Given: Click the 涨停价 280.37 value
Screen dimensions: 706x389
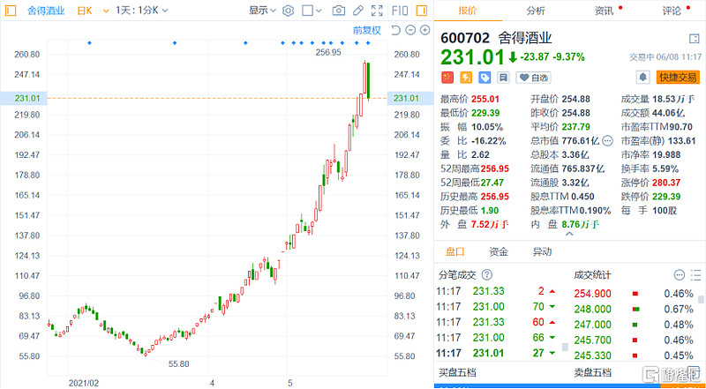Looking at the screenshot, I should pyautogui.click(x=668, y=183).
